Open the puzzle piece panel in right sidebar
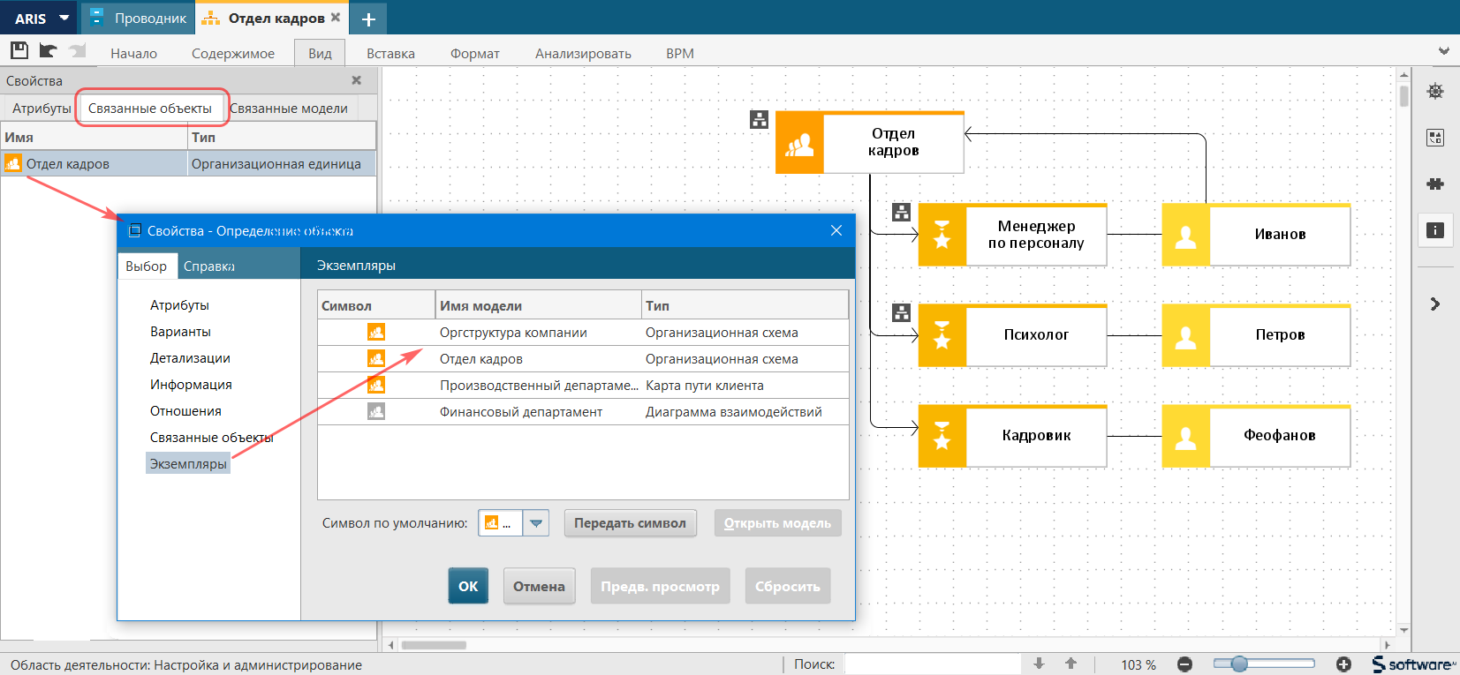1460x675 pixels. coord(1435,184)
